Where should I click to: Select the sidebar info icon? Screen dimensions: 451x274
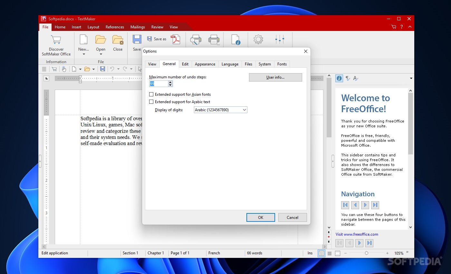point(339,78)
